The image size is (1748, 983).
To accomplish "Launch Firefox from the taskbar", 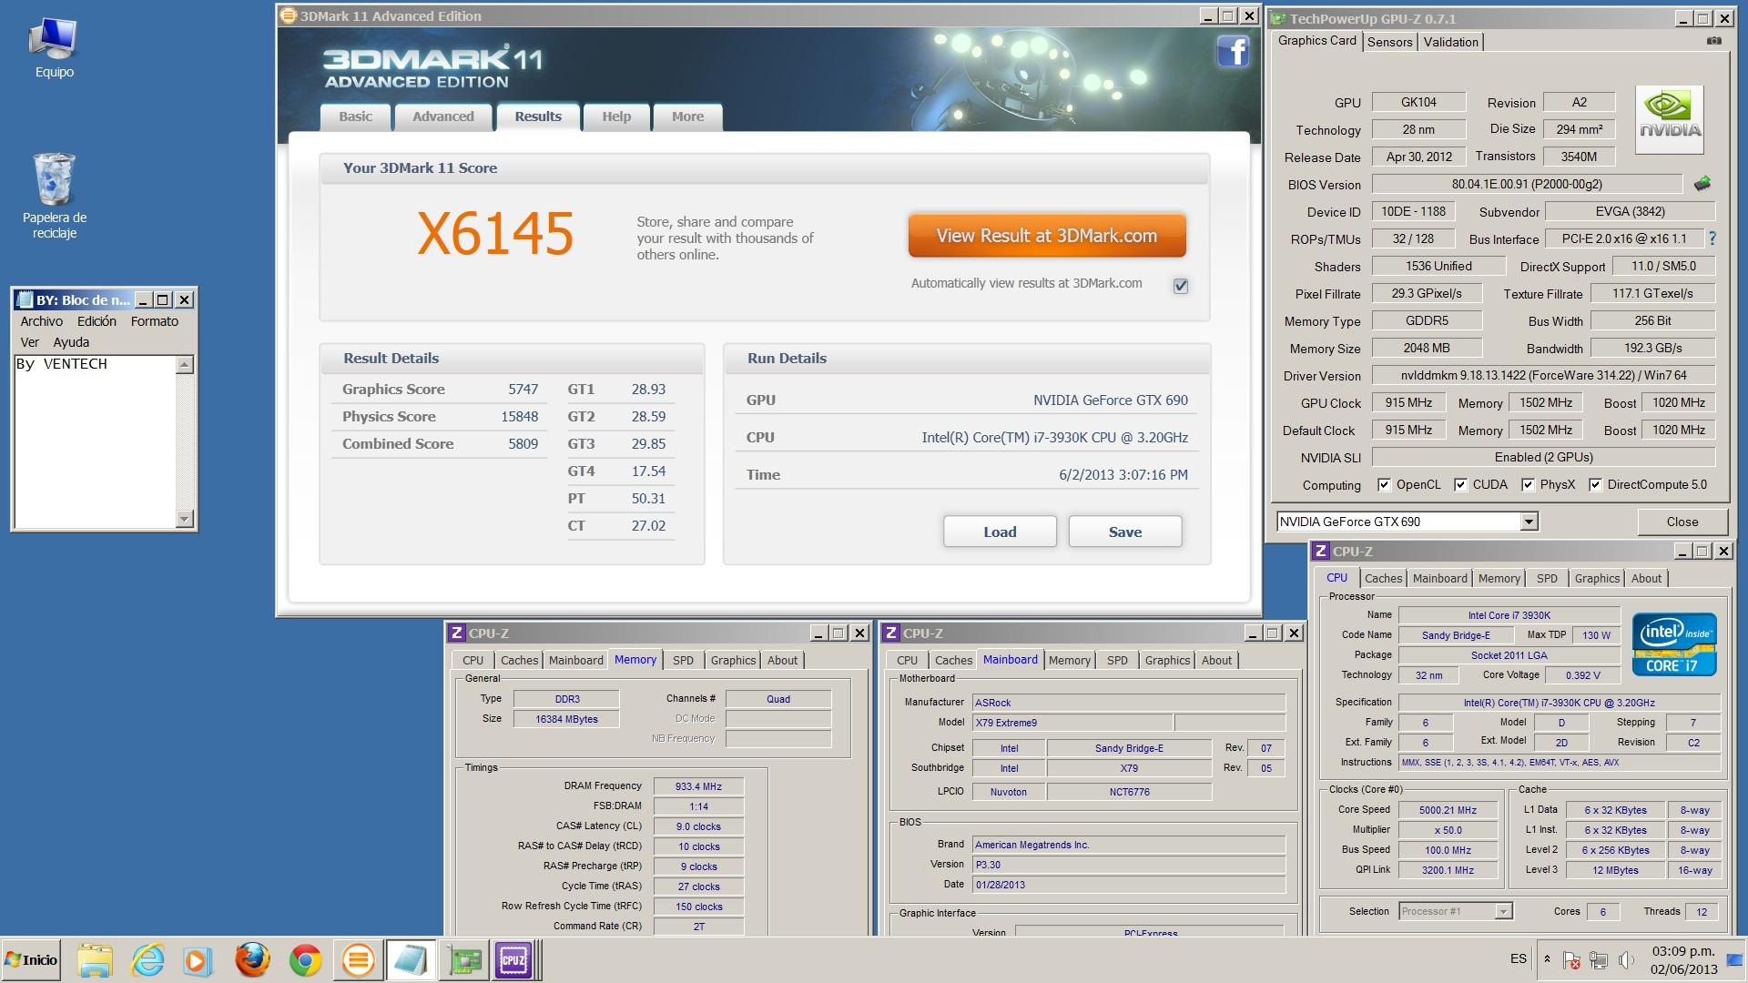I will (252, 960).
